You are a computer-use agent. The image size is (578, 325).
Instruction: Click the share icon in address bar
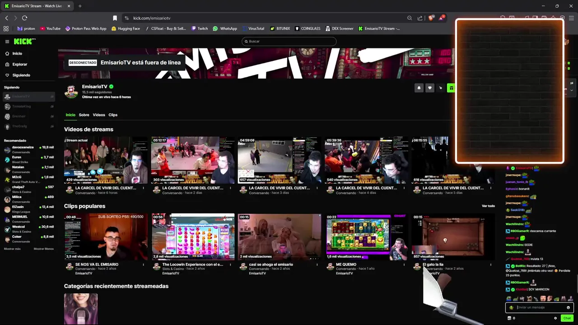point(420,18)
